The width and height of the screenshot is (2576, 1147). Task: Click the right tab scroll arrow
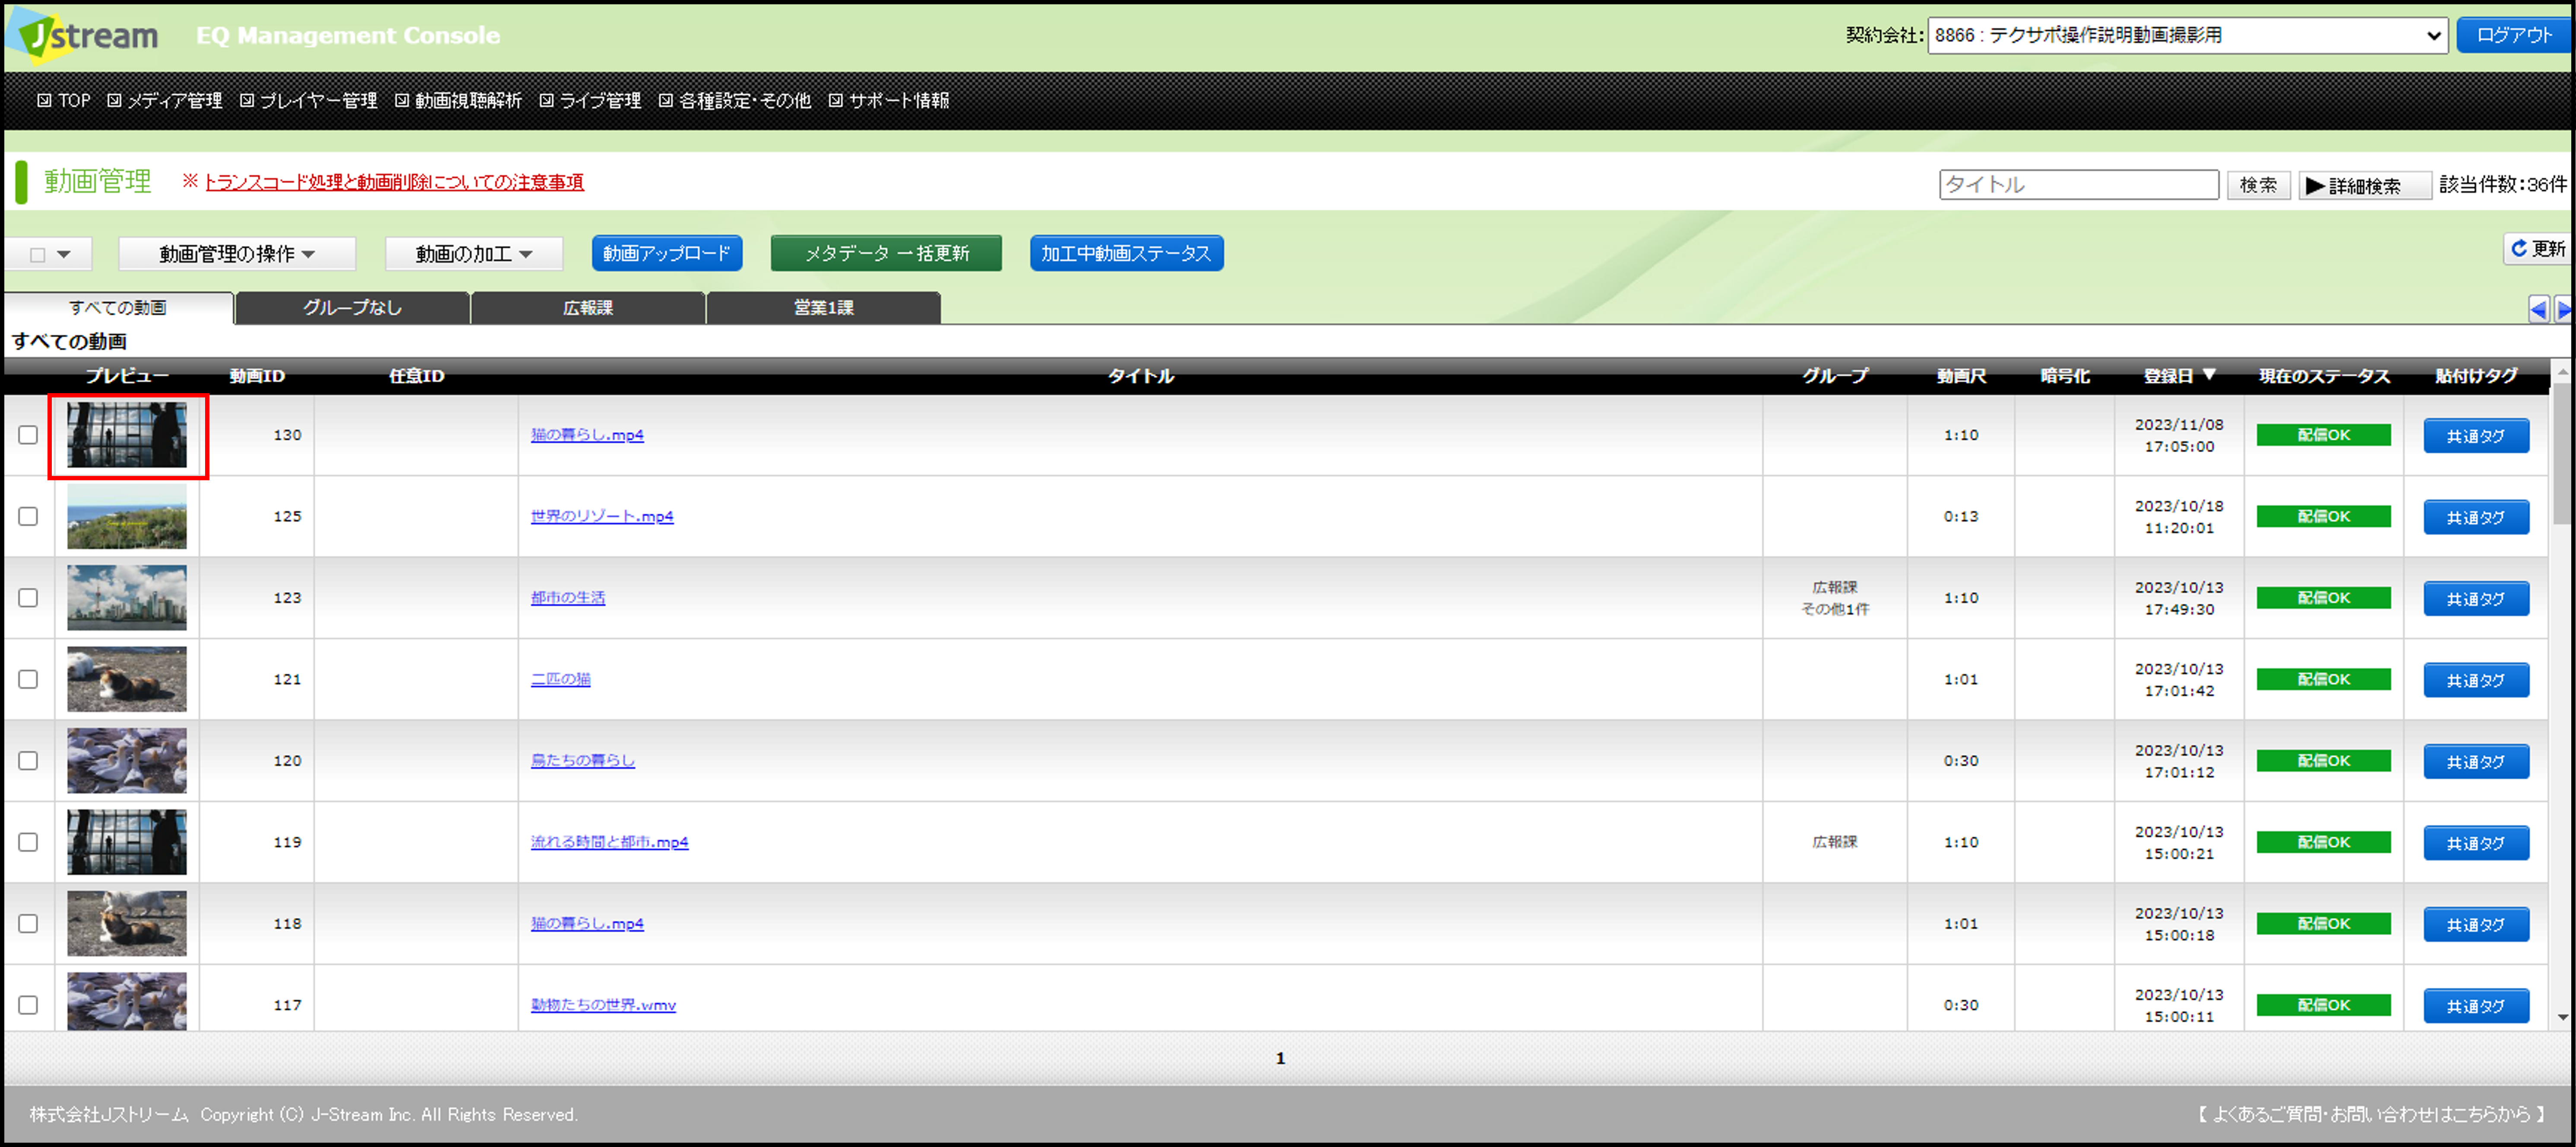click(2564, 310)
